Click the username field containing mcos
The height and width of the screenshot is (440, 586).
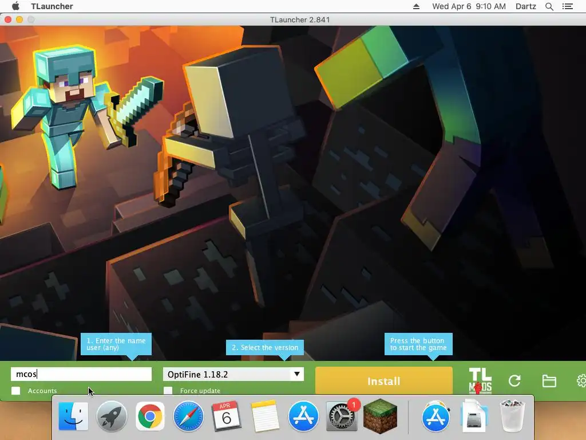pos(81,374)
